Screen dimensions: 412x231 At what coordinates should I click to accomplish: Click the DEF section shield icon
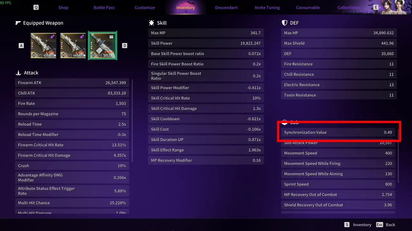(285, 23)
